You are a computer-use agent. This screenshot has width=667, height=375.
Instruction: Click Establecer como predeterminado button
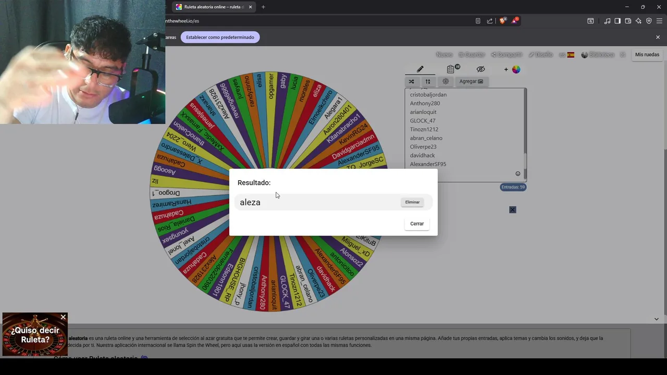pyautogui.click(x=220, y=37)
